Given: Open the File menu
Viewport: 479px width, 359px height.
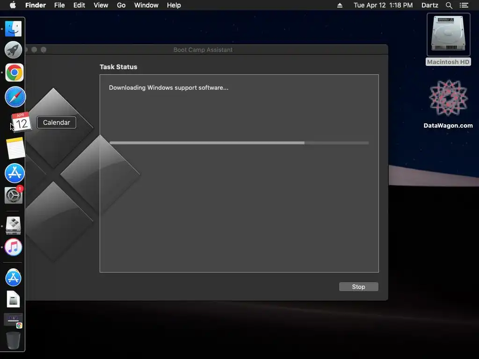Looking at the screenshot, I should [59, 5].
